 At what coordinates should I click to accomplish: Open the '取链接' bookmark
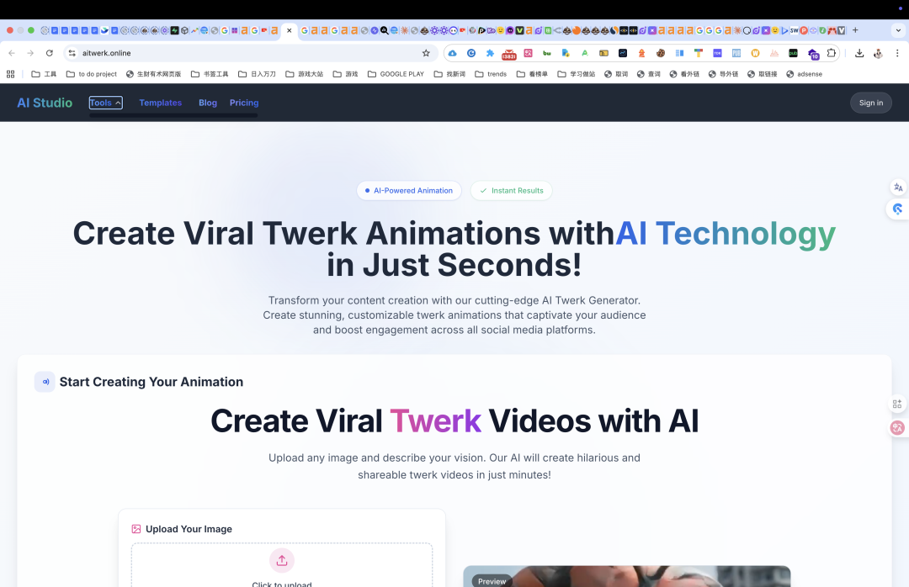click(763, 74)
